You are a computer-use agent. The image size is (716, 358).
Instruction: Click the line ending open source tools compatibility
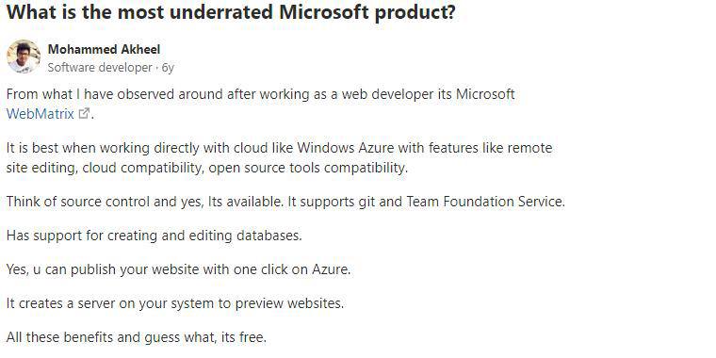click(x=207, y=168)
